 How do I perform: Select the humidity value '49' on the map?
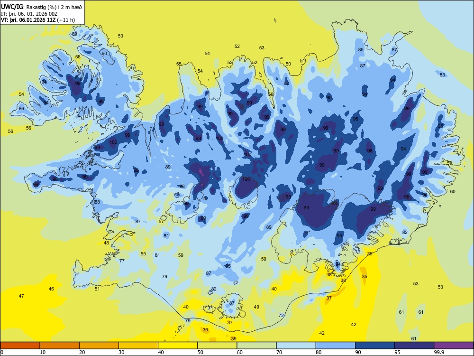coord(256,307)
